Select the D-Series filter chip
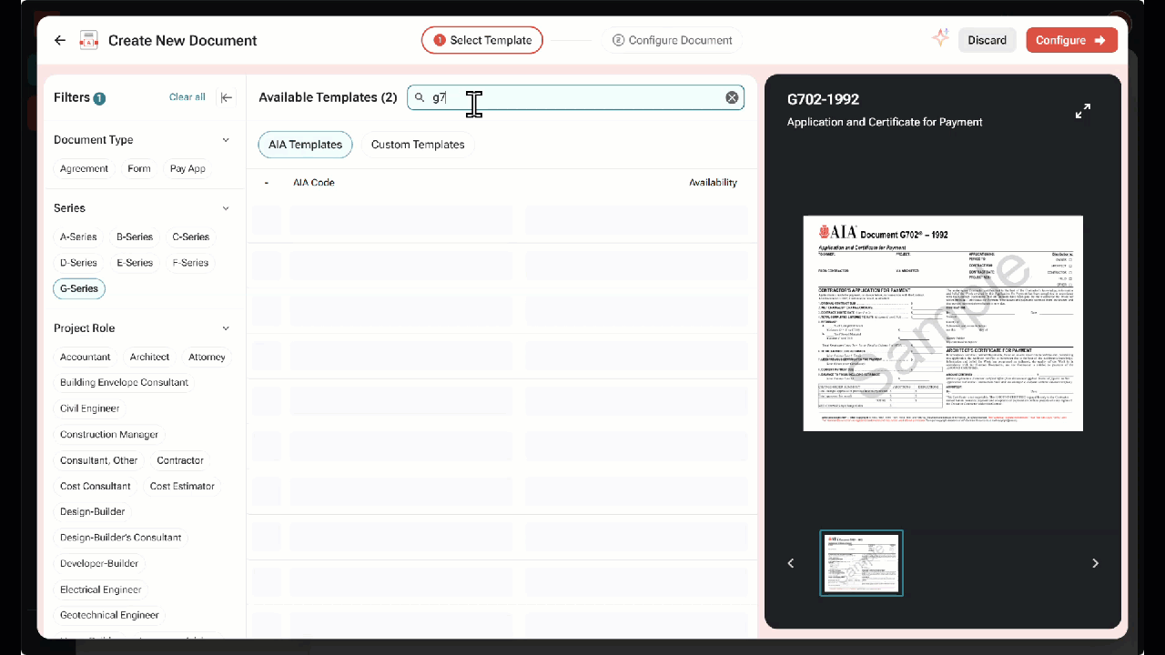 pyautogui.click(x=78, y=263)
